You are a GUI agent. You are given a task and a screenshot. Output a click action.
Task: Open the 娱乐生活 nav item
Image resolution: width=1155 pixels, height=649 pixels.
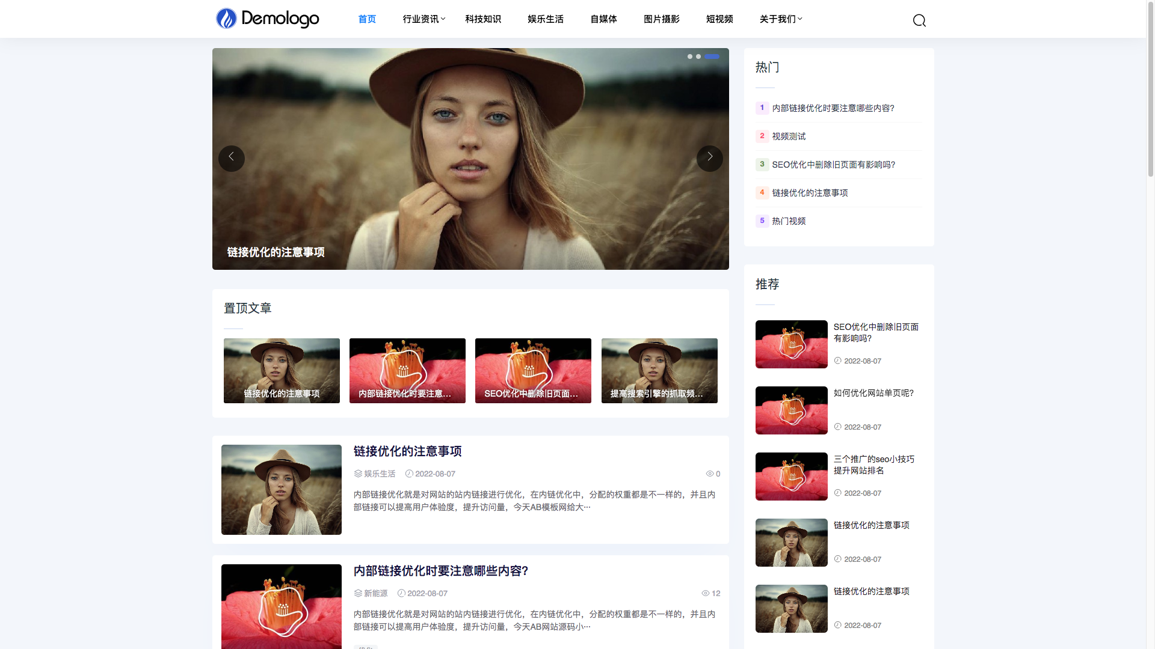click(546, 19)
